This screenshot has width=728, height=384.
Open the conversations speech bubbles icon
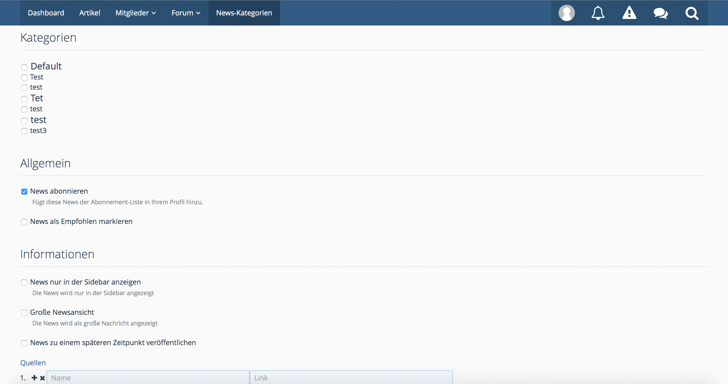click(661, 13)
